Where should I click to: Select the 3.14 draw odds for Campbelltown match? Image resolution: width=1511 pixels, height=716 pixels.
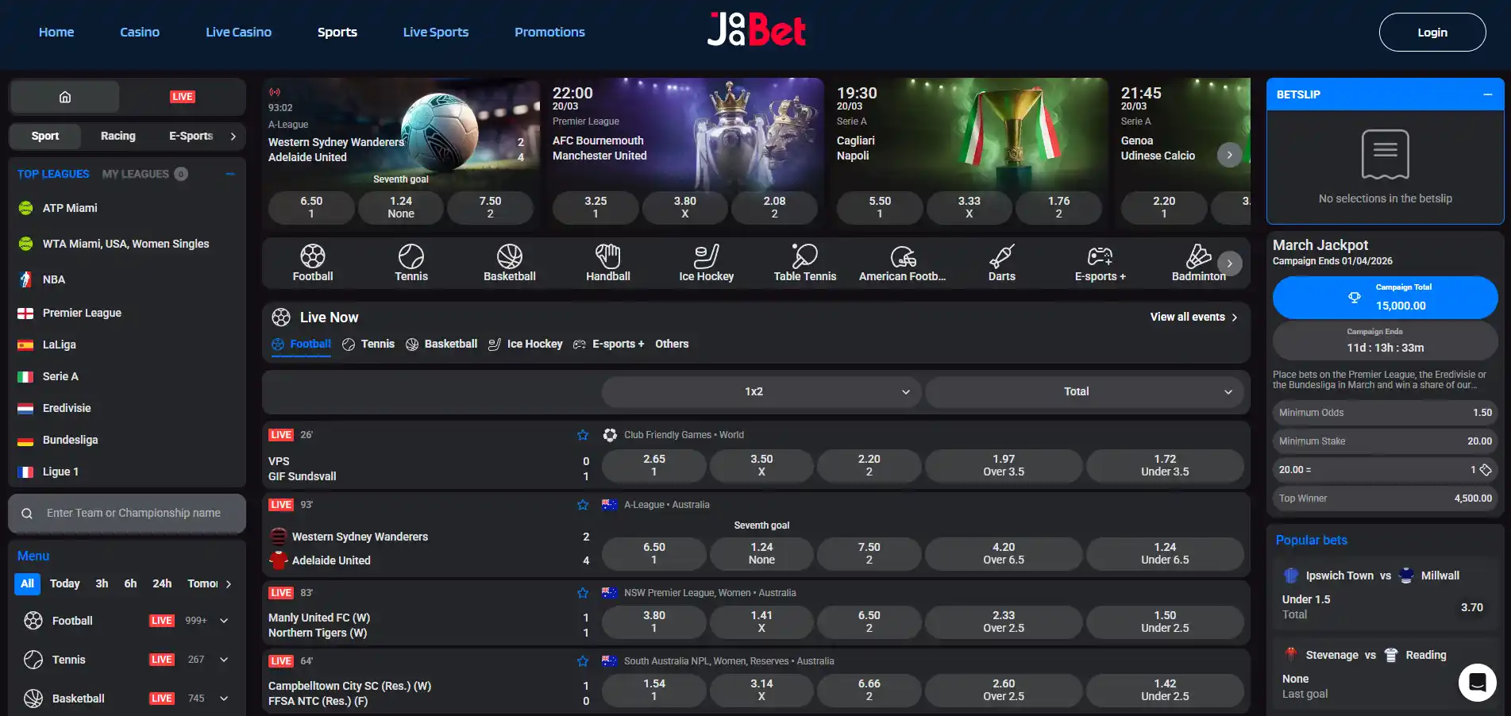(x=761, y=690)
